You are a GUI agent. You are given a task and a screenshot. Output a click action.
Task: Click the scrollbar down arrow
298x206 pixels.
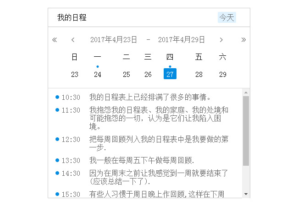click(x=246, y=194)
